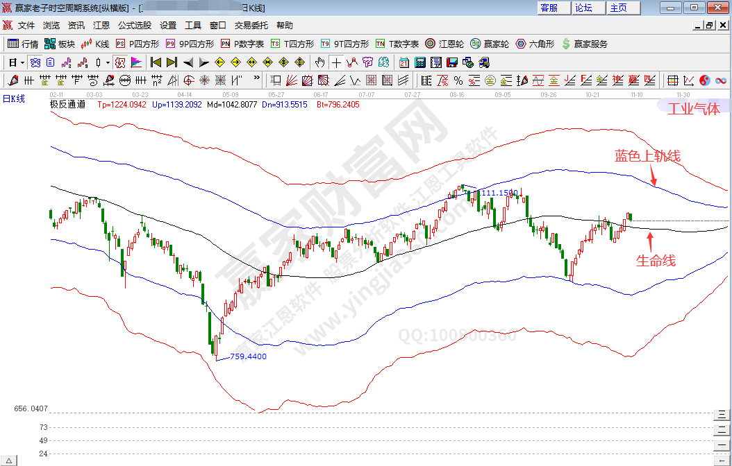732x466 pixels.
Task: Click the 论坛 button
Action: coord(583,8)
